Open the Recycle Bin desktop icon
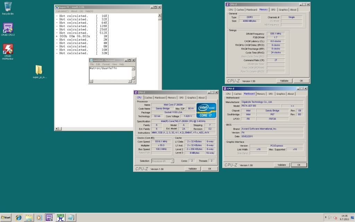355x222 pixels. pyautogui.click(x=8, y=7)
